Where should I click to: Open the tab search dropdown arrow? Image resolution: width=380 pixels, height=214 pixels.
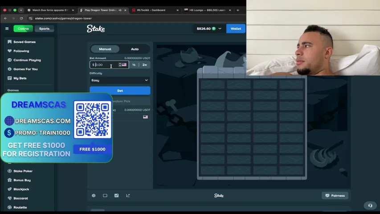[21, 10]
